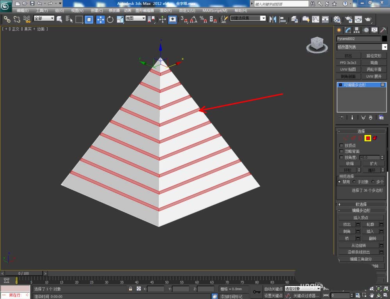
Task: Open the quick access toolbar dropdown arrow
Action: pyautogui.click(x=60, y=4)
